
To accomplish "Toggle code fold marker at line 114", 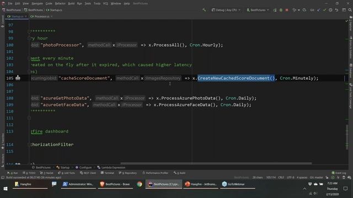I will click(x=29, y=145).
